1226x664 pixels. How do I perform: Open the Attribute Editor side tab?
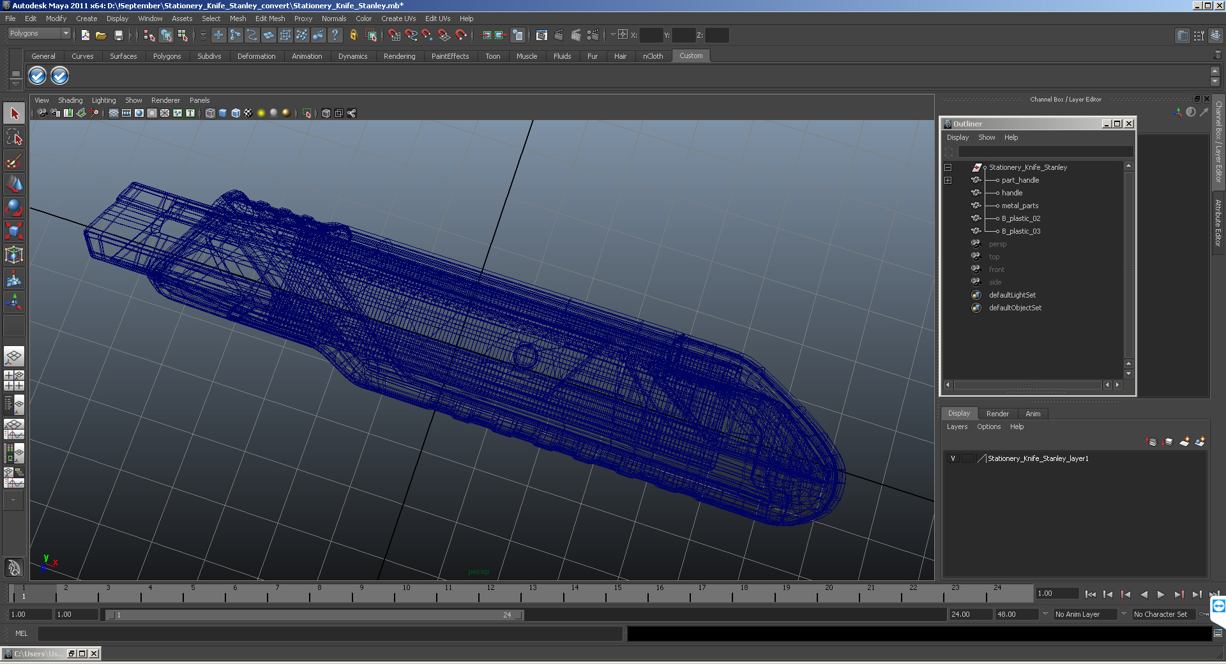pyautogui.click(x=1218, y=222)
